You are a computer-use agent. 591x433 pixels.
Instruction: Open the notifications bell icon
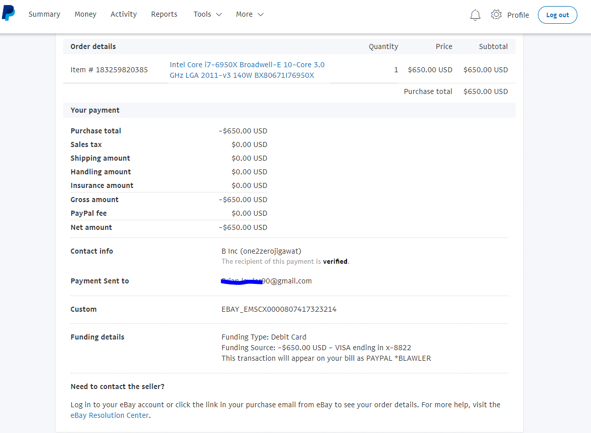click(475, 15)
